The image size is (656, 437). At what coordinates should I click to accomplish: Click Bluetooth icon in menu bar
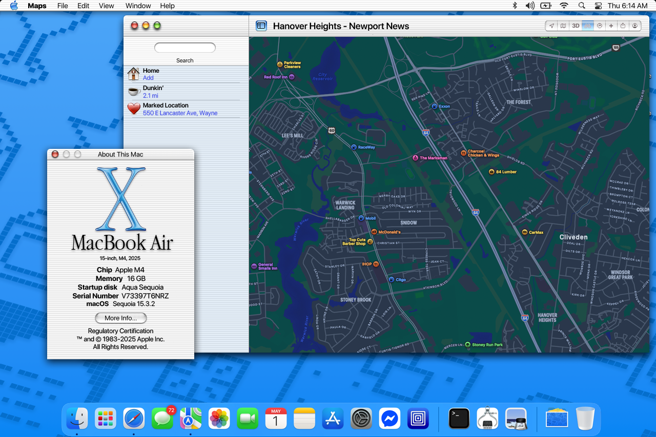coord(515,6)
